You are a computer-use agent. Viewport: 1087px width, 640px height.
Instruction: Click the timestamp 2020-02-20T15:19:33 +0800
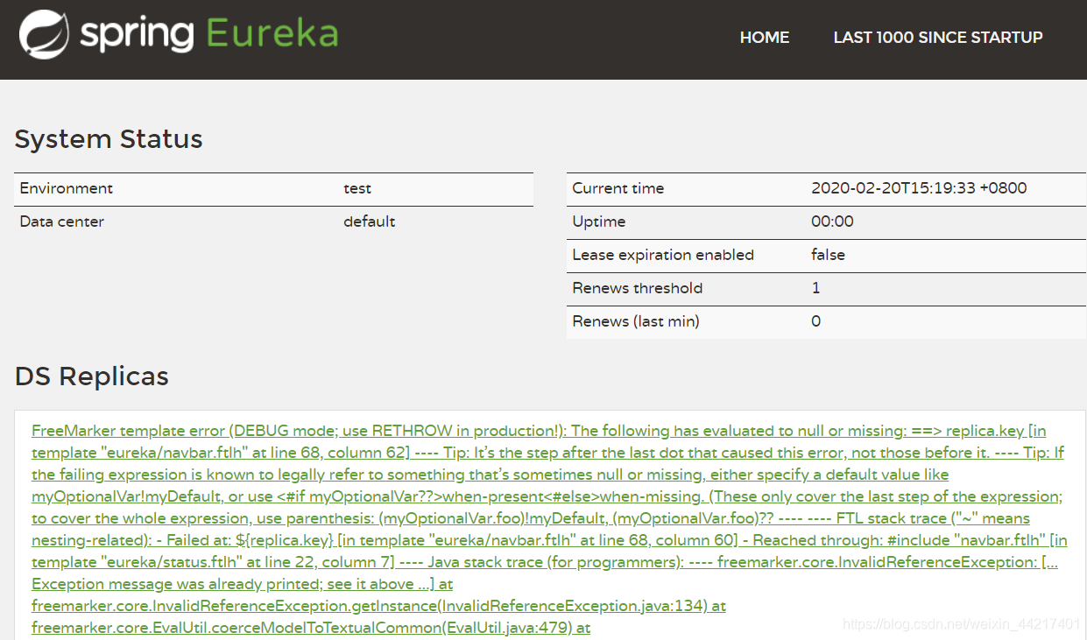click(919, 188)
